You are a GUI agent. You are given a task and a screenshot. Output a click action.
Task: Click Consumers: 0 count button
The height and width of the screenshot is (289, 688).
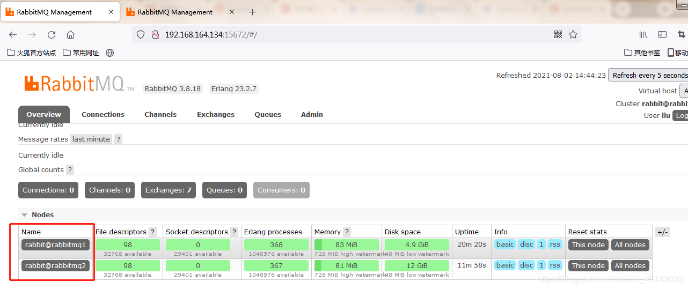(x=281, y=190)
